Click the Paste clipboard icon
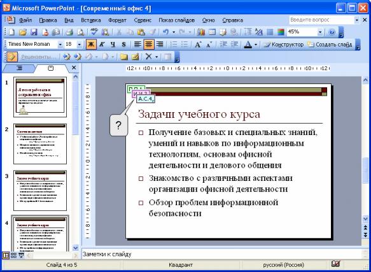 (x=141, y=32)
